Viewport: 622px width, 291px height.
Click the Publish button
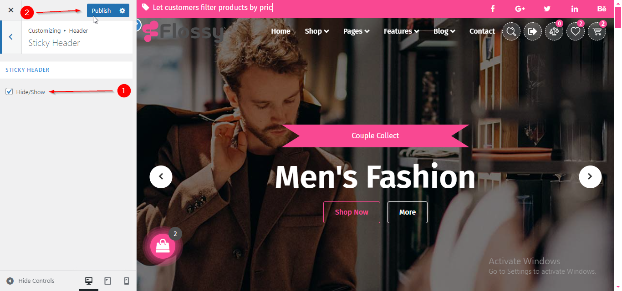101,10
